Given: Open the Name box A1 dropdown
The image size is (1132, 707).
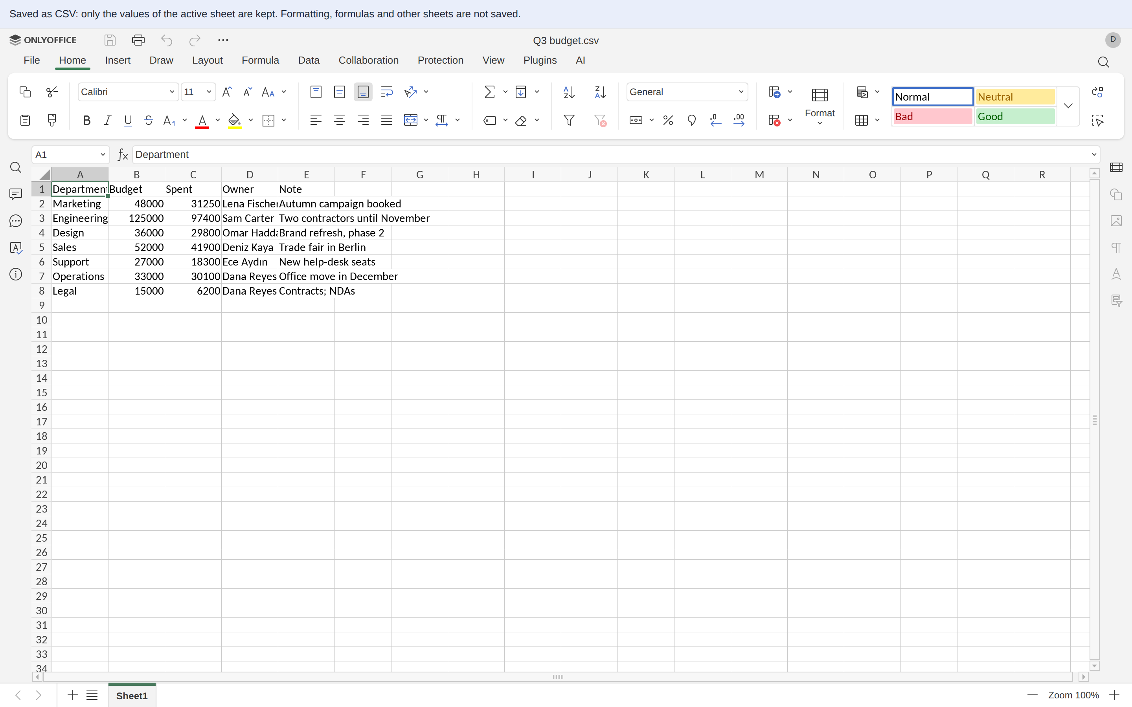Looking at the screenshot, I should 103,154.
